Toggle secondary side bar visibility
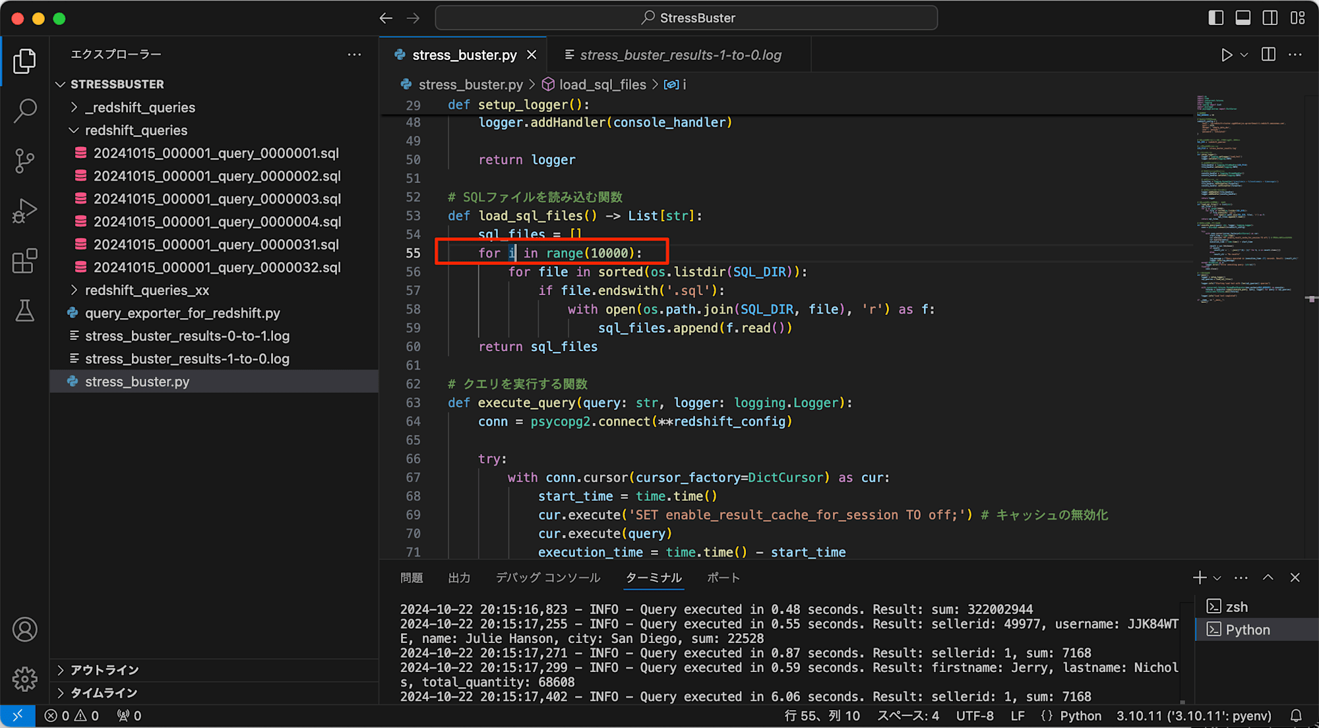Image resolution: width=1319 pixels, height=728 pixels. point(1270,18)
